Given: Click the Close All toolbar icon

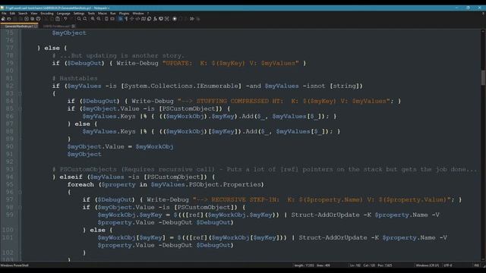Looking at the screenshot, I should click(32, 19).
